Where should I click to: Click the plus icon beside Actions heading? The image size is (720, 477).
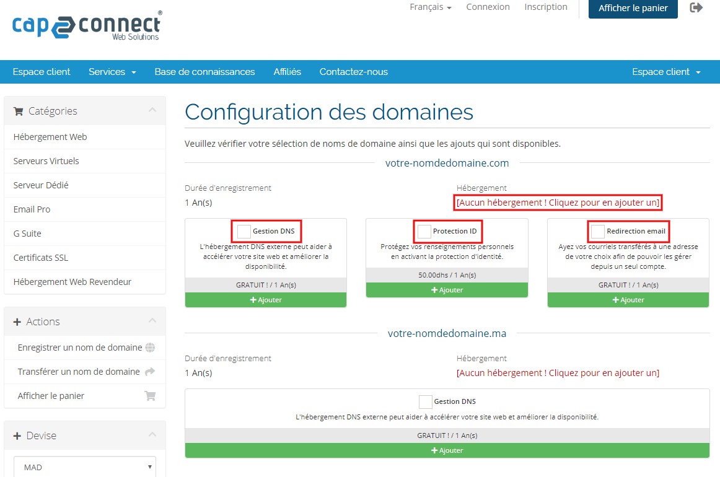(17, 322)
